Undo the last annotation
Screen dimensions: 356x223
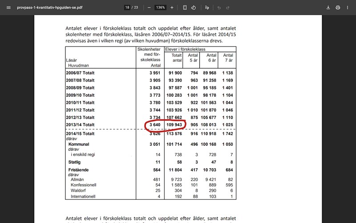click(219, 8)
